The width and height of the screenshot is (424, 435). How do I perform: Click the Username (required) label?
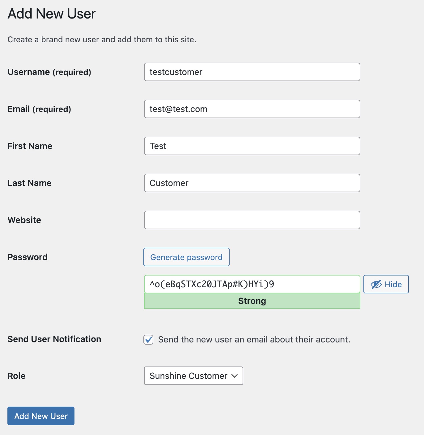pyautogui.click(x=49, y=72)
